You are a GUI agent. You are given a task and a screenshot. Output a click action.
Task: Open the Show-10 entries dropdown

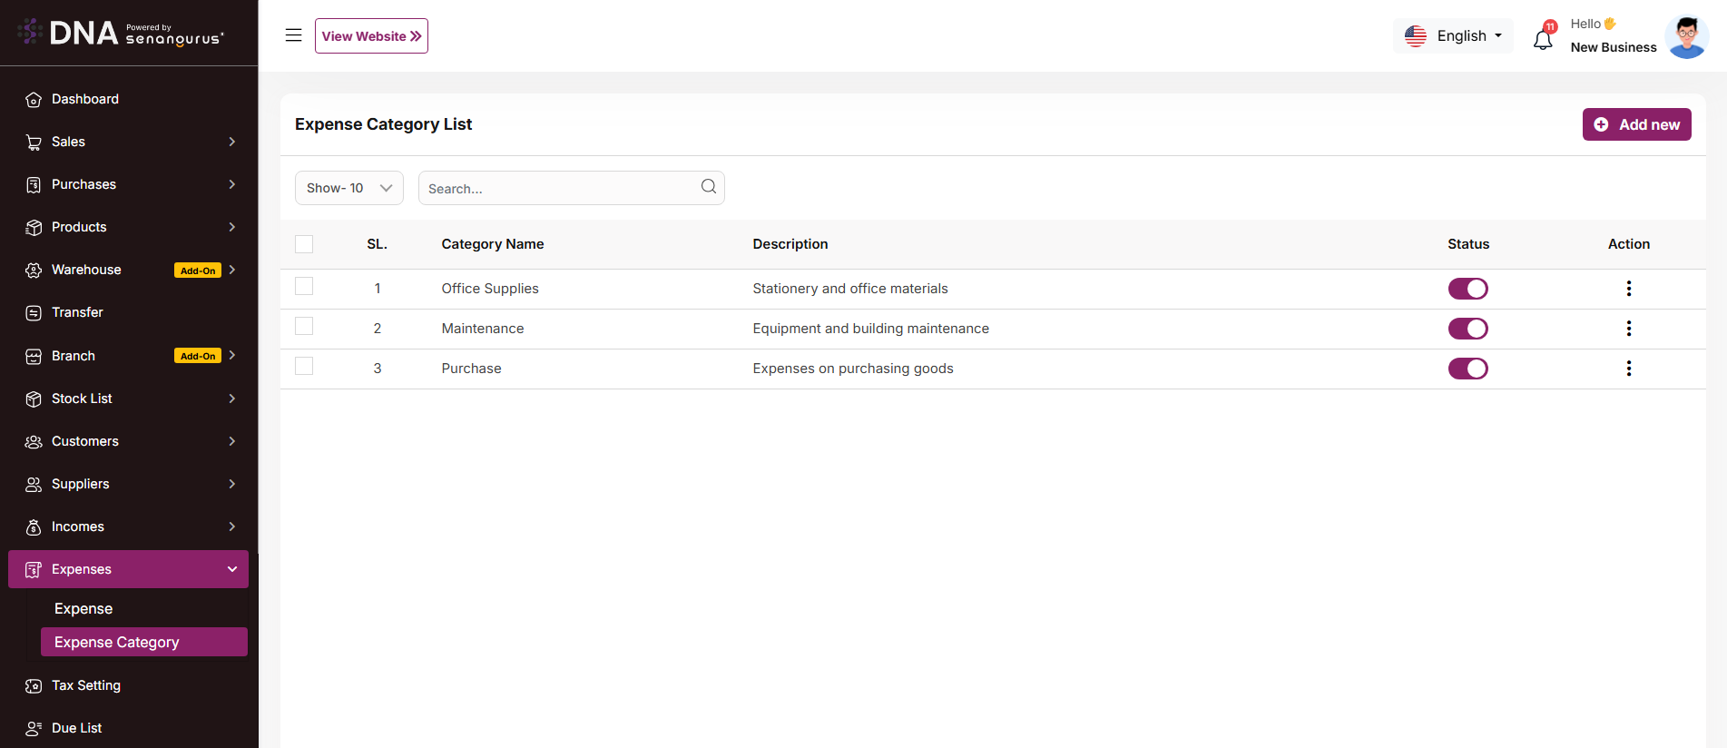pos(348,188)
